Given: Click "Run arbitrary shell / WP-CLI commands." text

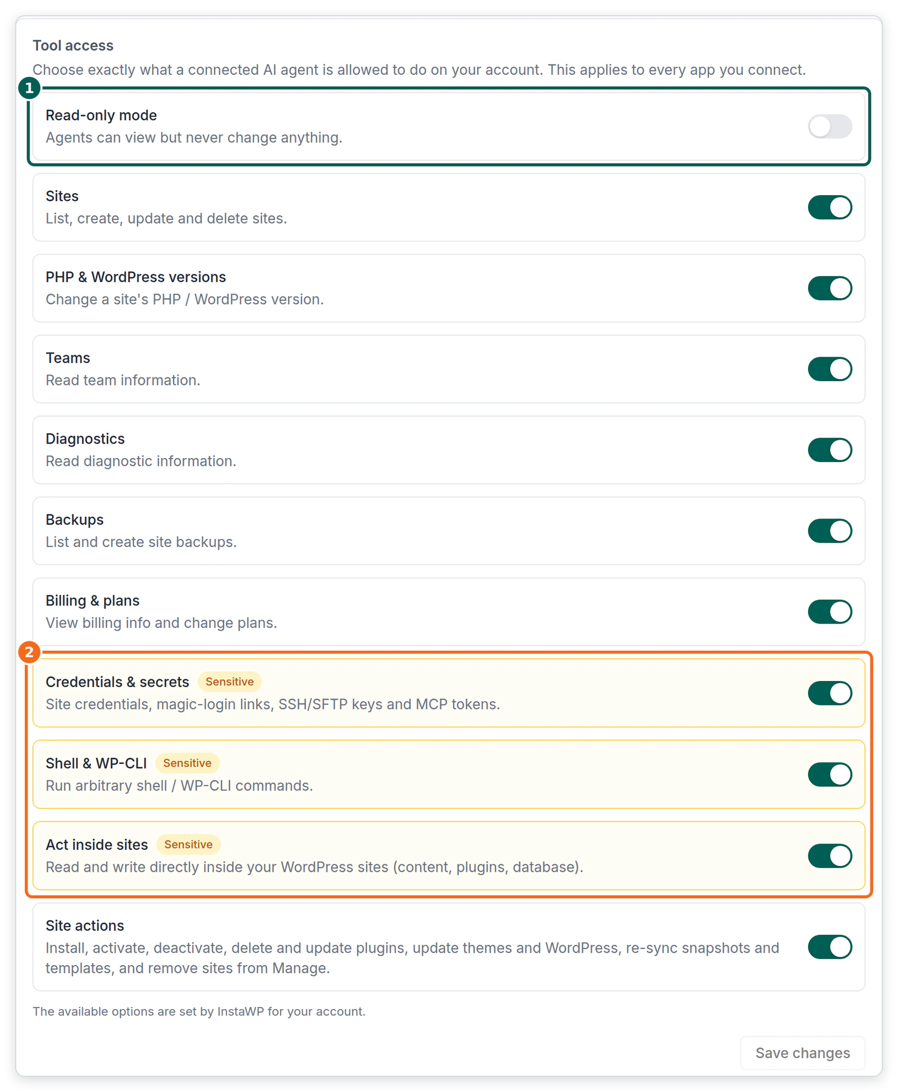Looking at the screenshot, I should coord(179,786).
